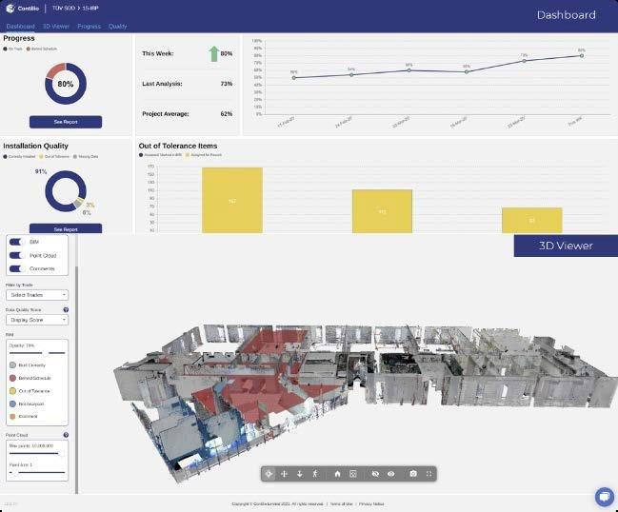This screenshot has width=618, height=512.
Task: Click the hide elements crossed-eye icon
Action: click(x=375, y=473)
